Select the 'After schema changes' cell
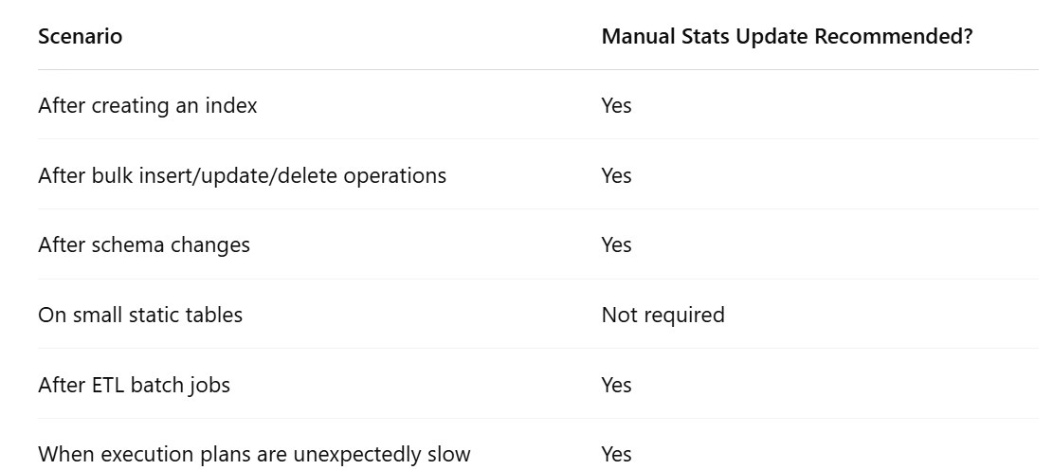Viewport: 1053px width, 470px height. (x=143, y=244)
